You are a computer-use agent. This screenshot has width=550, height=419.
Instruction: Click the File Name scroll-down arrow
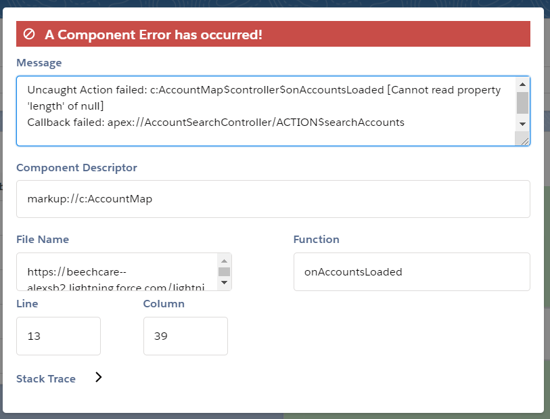coord(224,284)
